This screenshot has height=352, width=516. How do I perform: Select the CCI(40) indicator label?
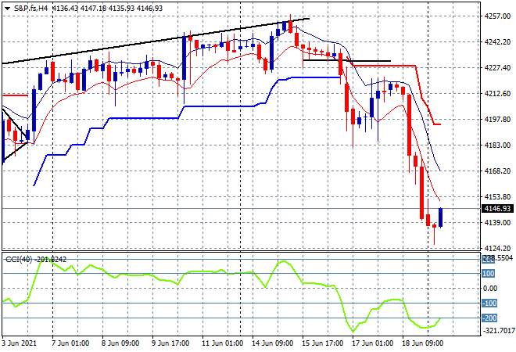click(36, 260)
